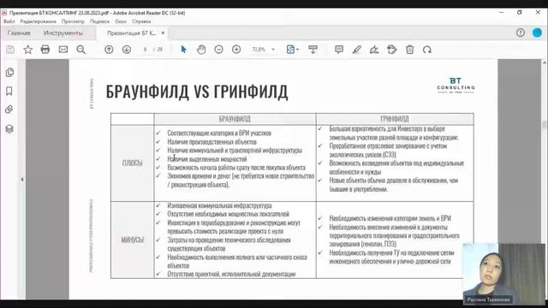Click the ГРИНФИЛД column header
Screen dimensions: 548x308
(x=395, y=119)
